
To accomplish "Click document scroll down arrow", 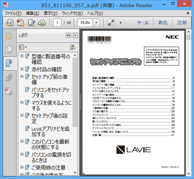I will pyautogui.click(x=189, y=174).
